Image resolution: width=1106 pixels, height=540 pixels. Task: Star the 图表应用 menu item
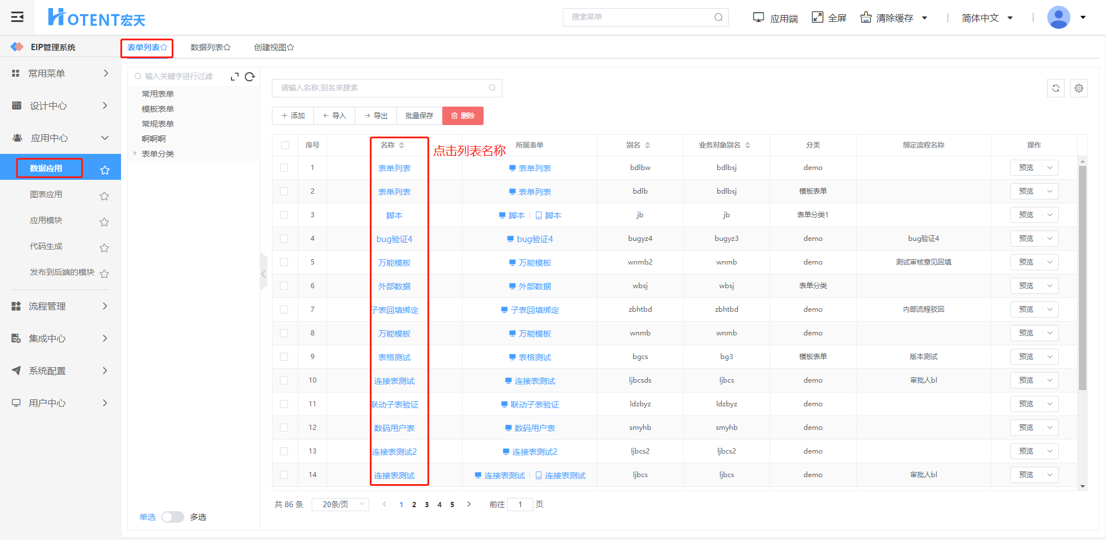104,196
